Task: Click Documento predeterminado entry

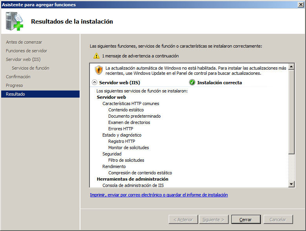Action: pyautogui.click(x=135, y=116)
